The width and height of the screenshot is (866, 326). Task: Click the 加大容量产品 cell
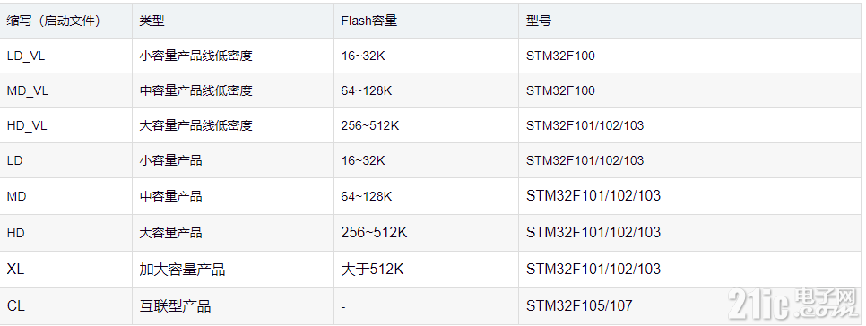click(182, 270)
